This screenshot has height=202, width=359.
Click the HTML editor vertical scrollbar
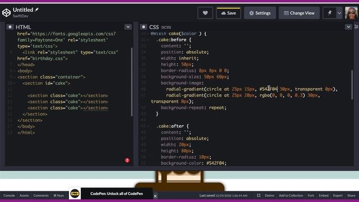click(x=132, y=82)
